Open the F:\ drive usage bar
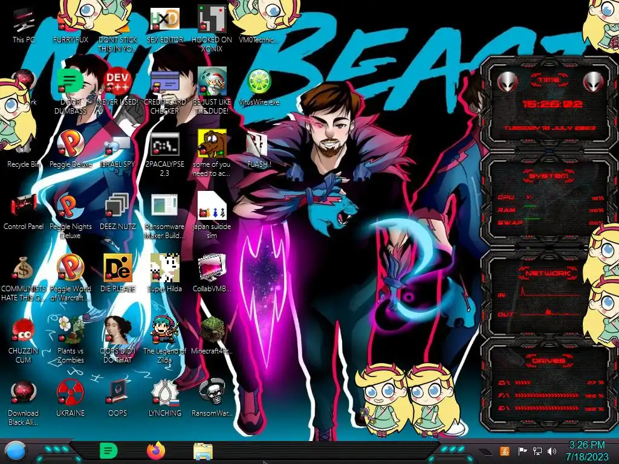This screenshot has width=619, height=464. pyautogui.click(x=551, y=395)
